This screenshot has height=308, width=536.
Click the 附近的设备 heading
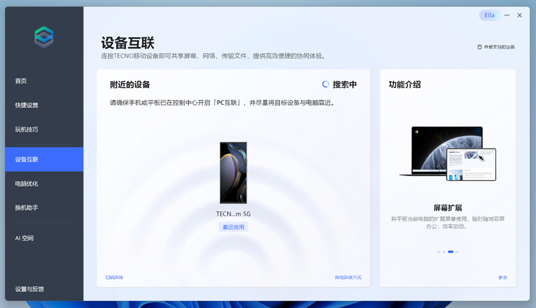click(130, 84)
